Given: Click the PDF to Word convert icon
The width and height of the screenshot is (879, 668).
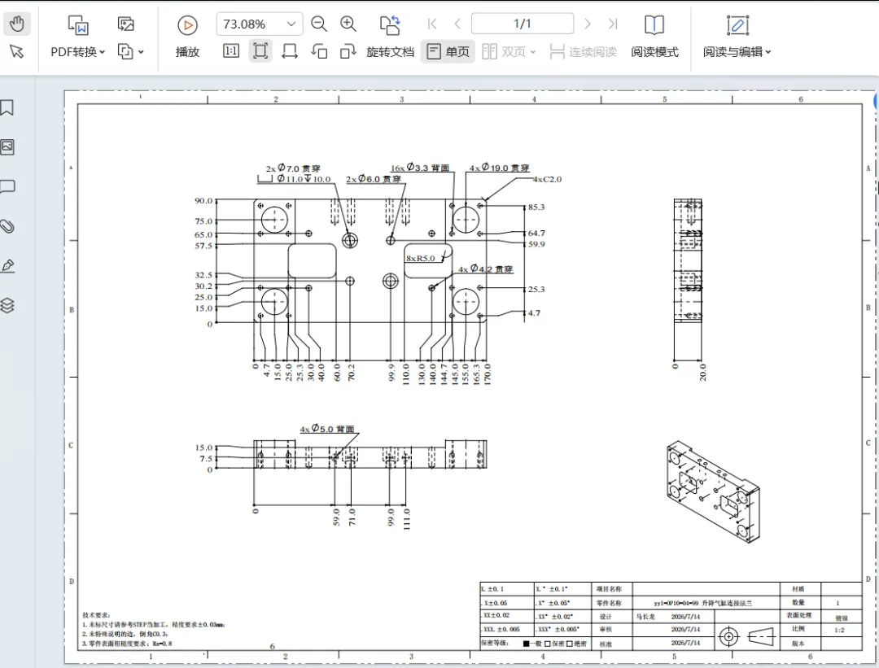Looking at the screenshot, I should [78, 24].
